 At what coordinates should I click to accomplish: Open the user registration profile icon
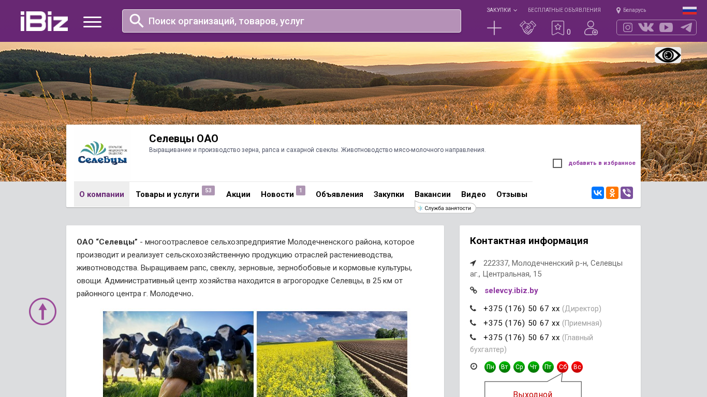coord(591,28)
